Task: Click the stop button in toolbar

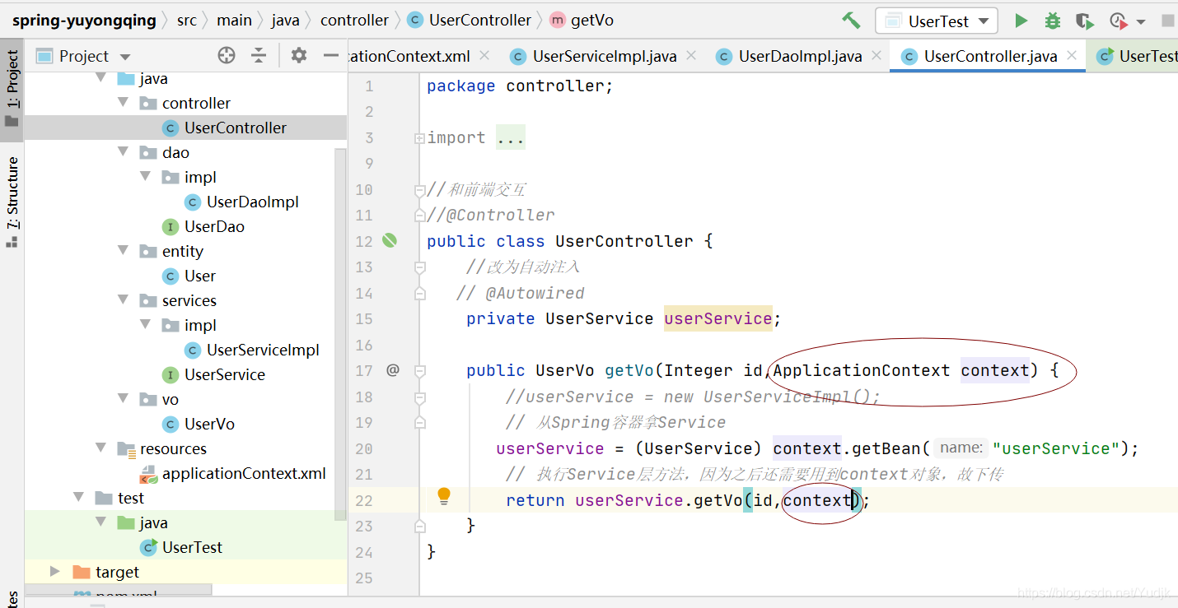Action: (1168, 21)
